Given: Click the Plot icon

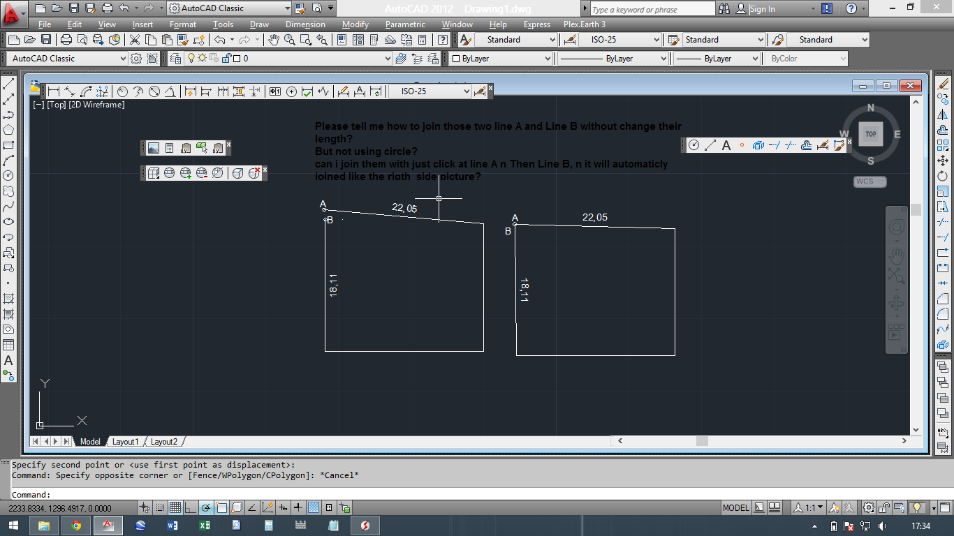Looking at the screenshot, I should 66,40.
